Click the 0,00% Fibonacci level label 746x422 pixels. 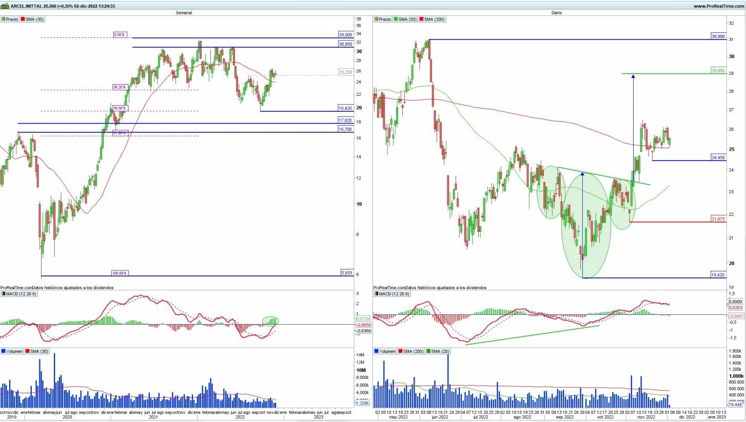click(120, 35)
